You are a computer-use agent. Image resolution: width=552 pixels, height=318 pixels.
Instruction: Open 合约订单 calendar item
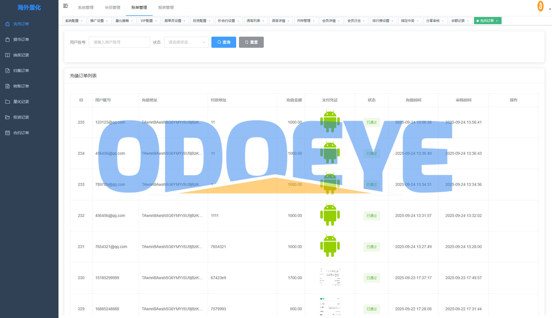tap(21, 133)
